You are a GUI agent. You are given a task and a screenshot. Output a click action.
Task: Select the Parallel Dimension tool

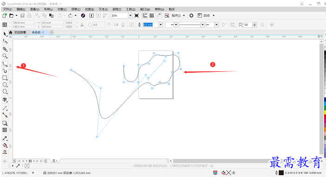pos(5,108)
